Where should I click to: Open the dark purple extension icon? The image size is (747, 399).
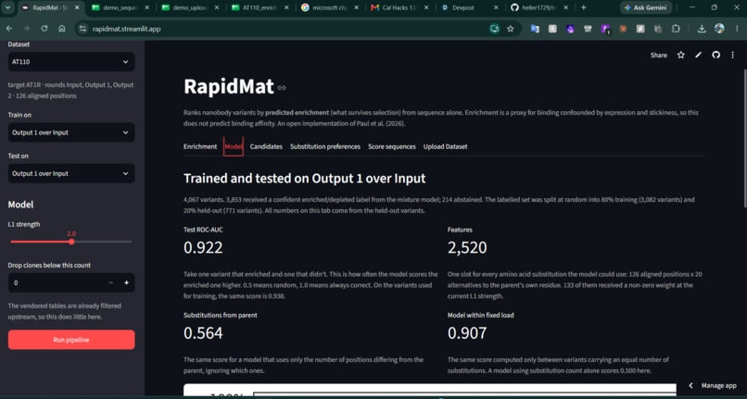coord(570,29)
